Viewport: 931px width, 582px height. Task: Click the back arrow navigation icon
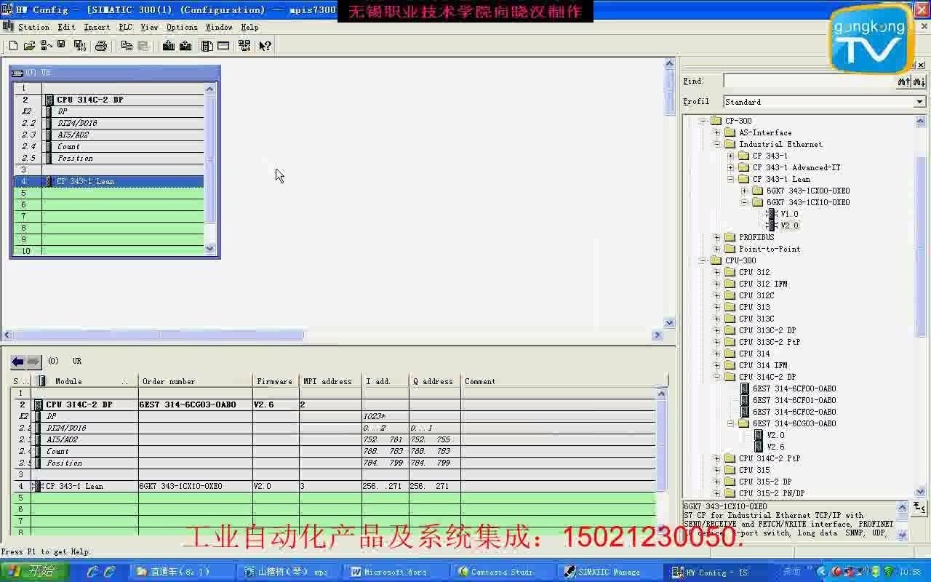[x=18, y=362]
